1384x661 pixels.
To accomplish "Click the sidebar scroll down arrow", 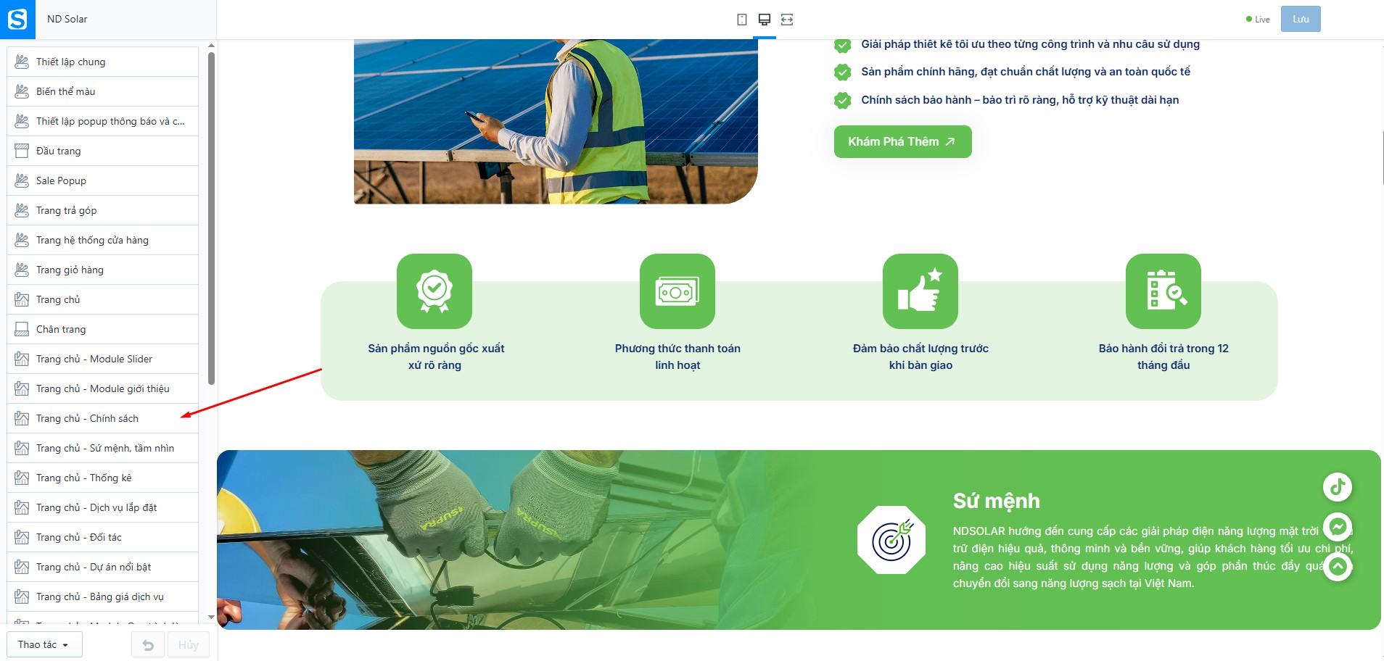I will coord(211,618).
